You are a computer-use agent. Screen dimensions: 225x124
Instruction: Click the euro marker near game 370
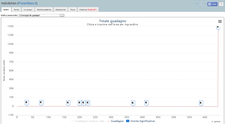[x=133, y=103]
